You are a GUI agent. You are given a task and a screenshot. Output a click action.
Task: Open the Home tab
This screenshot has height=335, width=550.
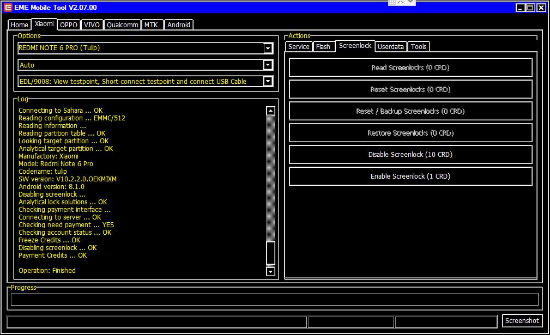click(x=19, y=25)
